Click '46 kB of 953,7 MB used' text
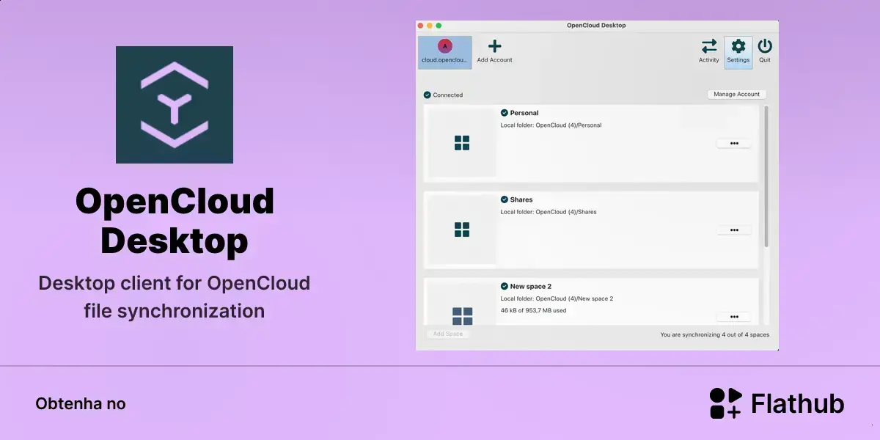Viewport: 880px width, 440px height. coord(533,310)
